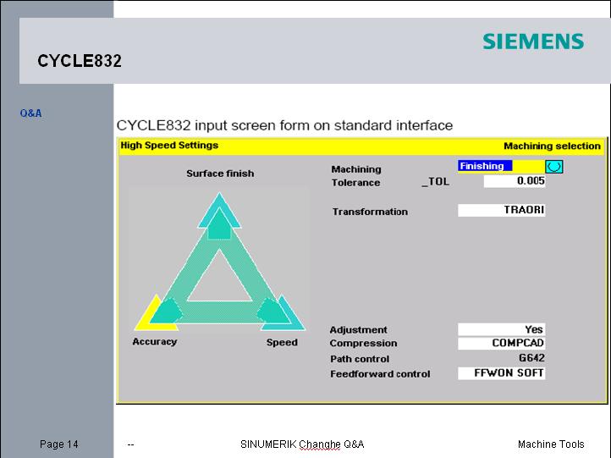
Task: Click the Tolerance _TOL value field 0.005
Action: click(x=515, y=181)
